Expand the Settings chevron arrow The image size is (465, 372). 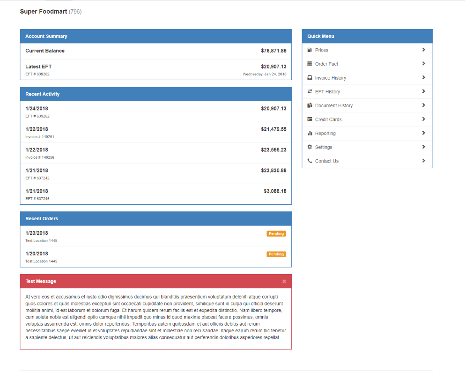(x=423, y=147)
